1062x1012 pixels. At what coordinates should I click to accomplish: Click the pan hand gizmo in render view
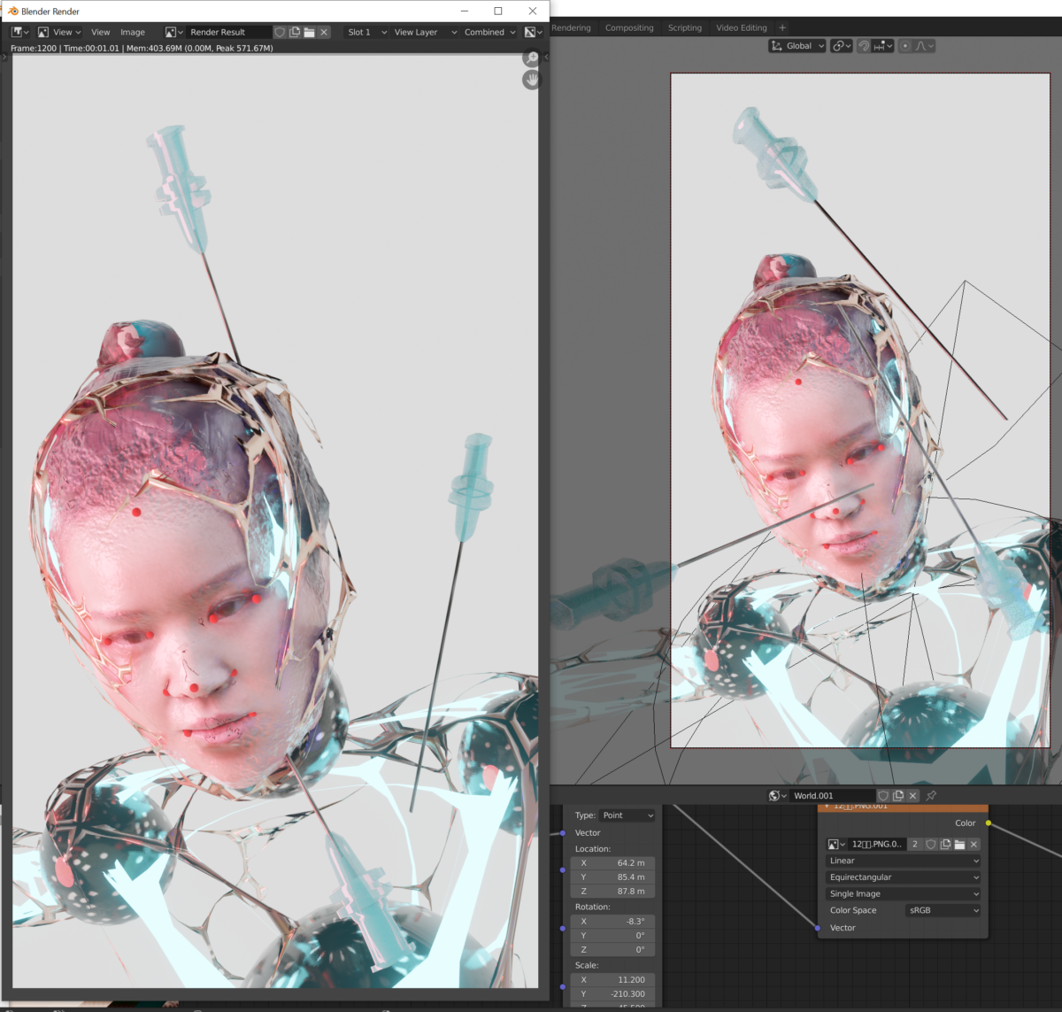point(531,80)
